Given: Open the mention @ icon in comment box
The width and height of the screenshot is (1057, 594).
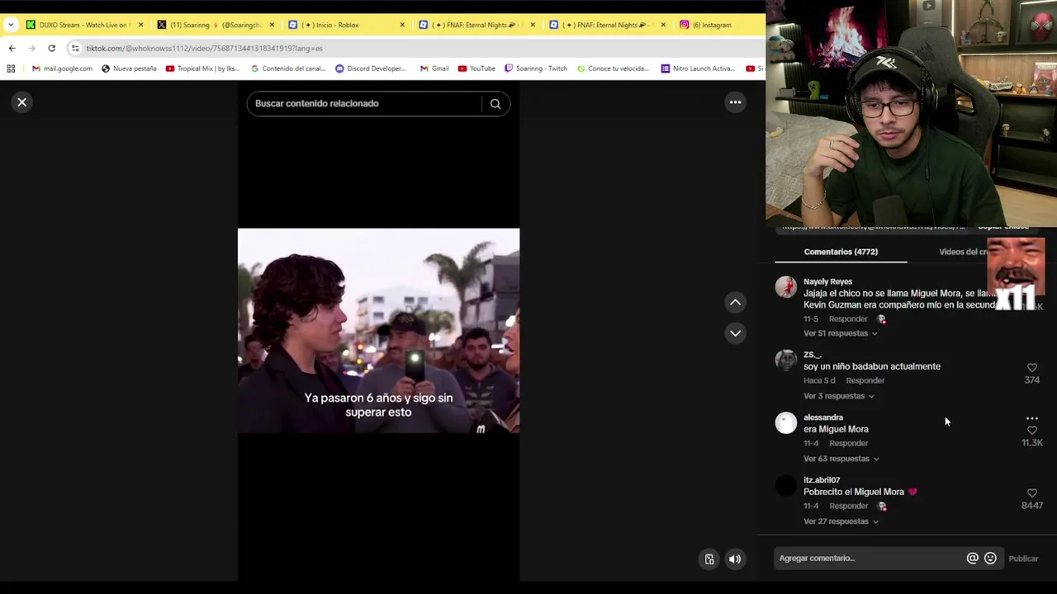Looking at the screenshot, I should click(972, 559).
